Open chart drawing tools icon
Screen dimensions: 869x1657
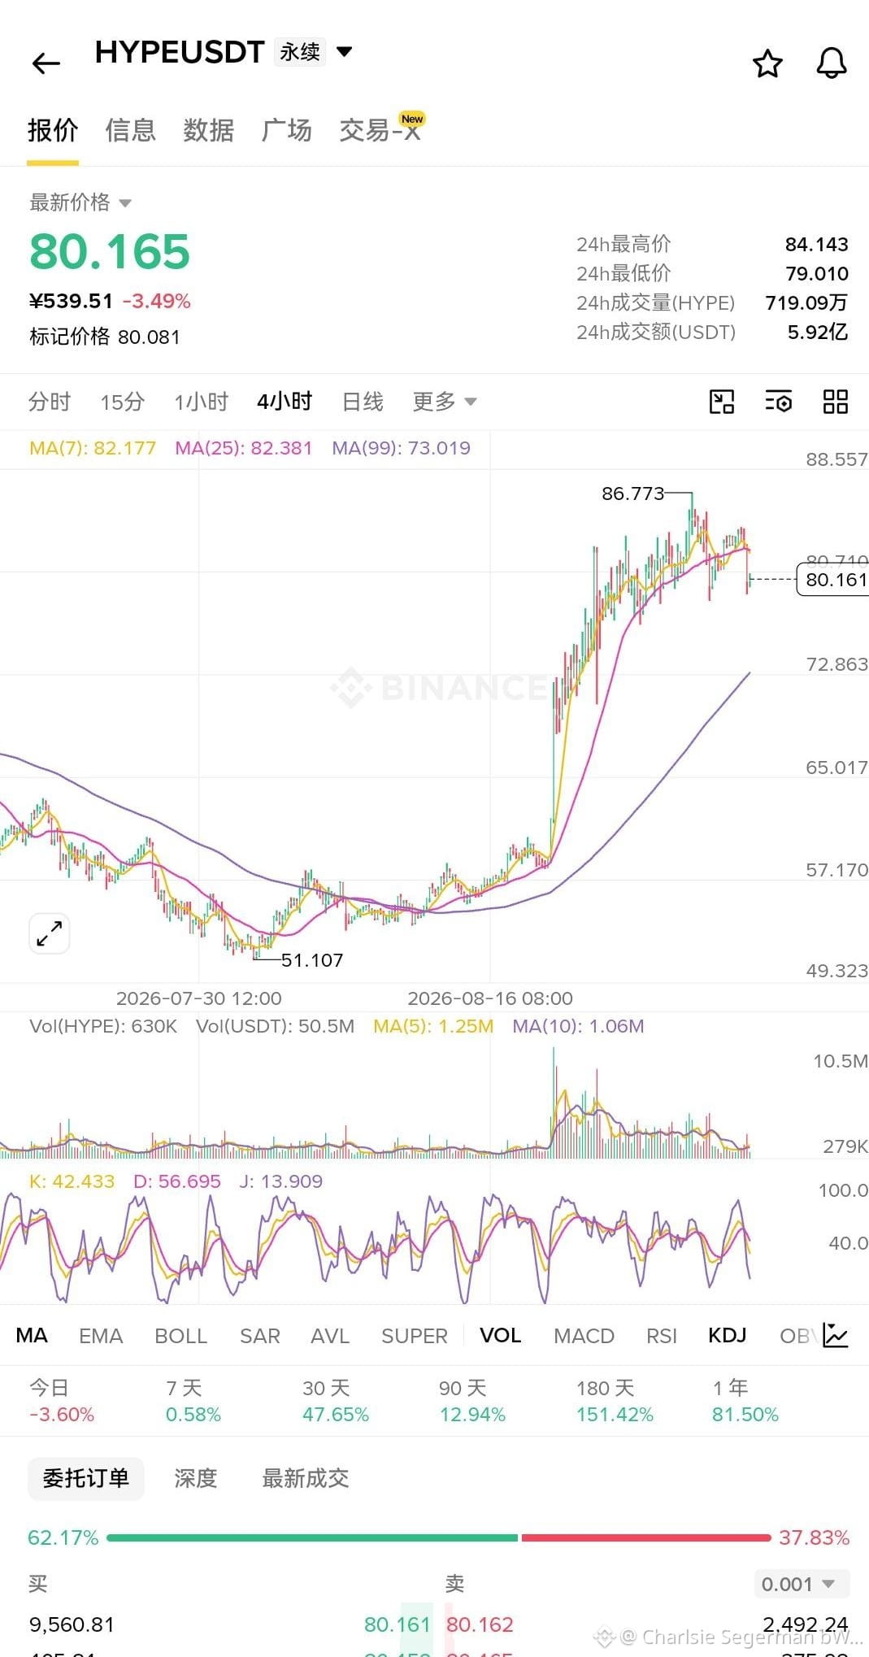click(x=722, y=402)
